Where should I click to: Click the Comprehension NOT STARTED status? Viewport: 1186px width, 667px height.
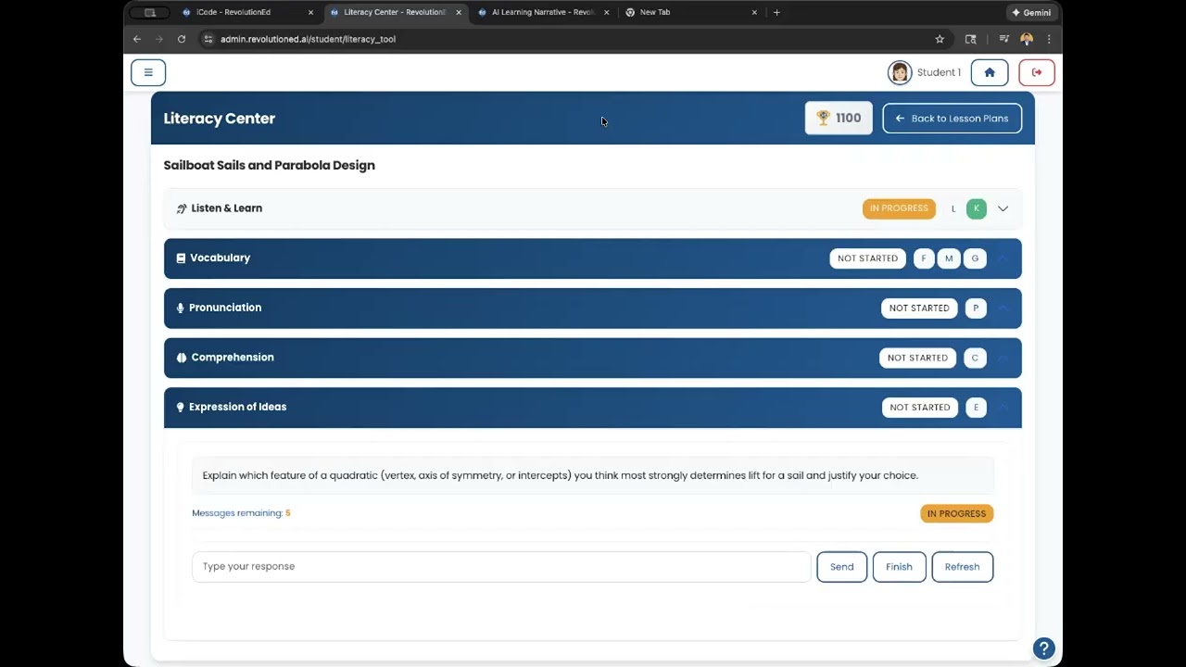(x=917, y=358)
